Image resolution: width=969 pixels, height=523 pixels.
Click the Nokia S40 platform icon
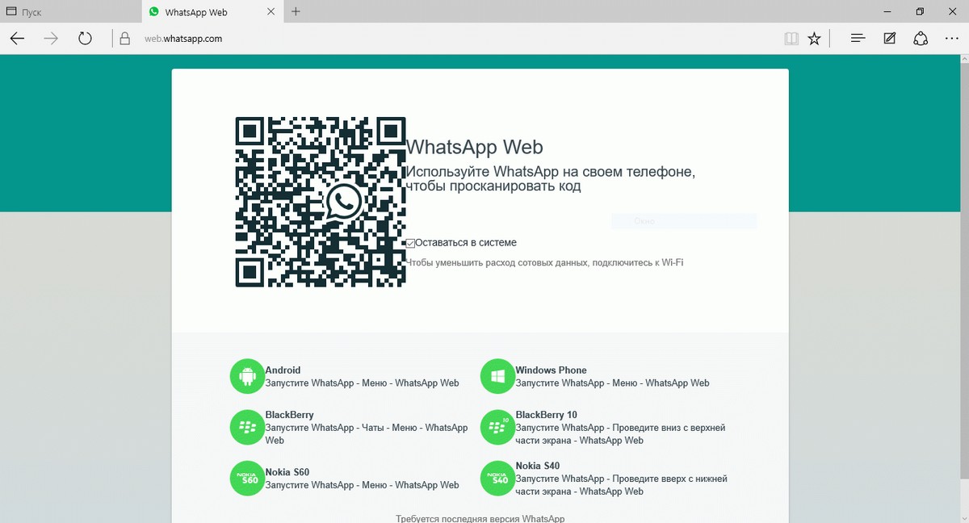(498, 478)
